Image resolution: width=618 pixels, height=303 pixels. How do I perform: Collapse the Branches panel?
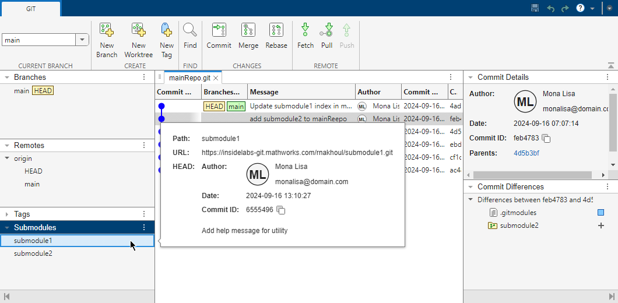coord(6,77)
